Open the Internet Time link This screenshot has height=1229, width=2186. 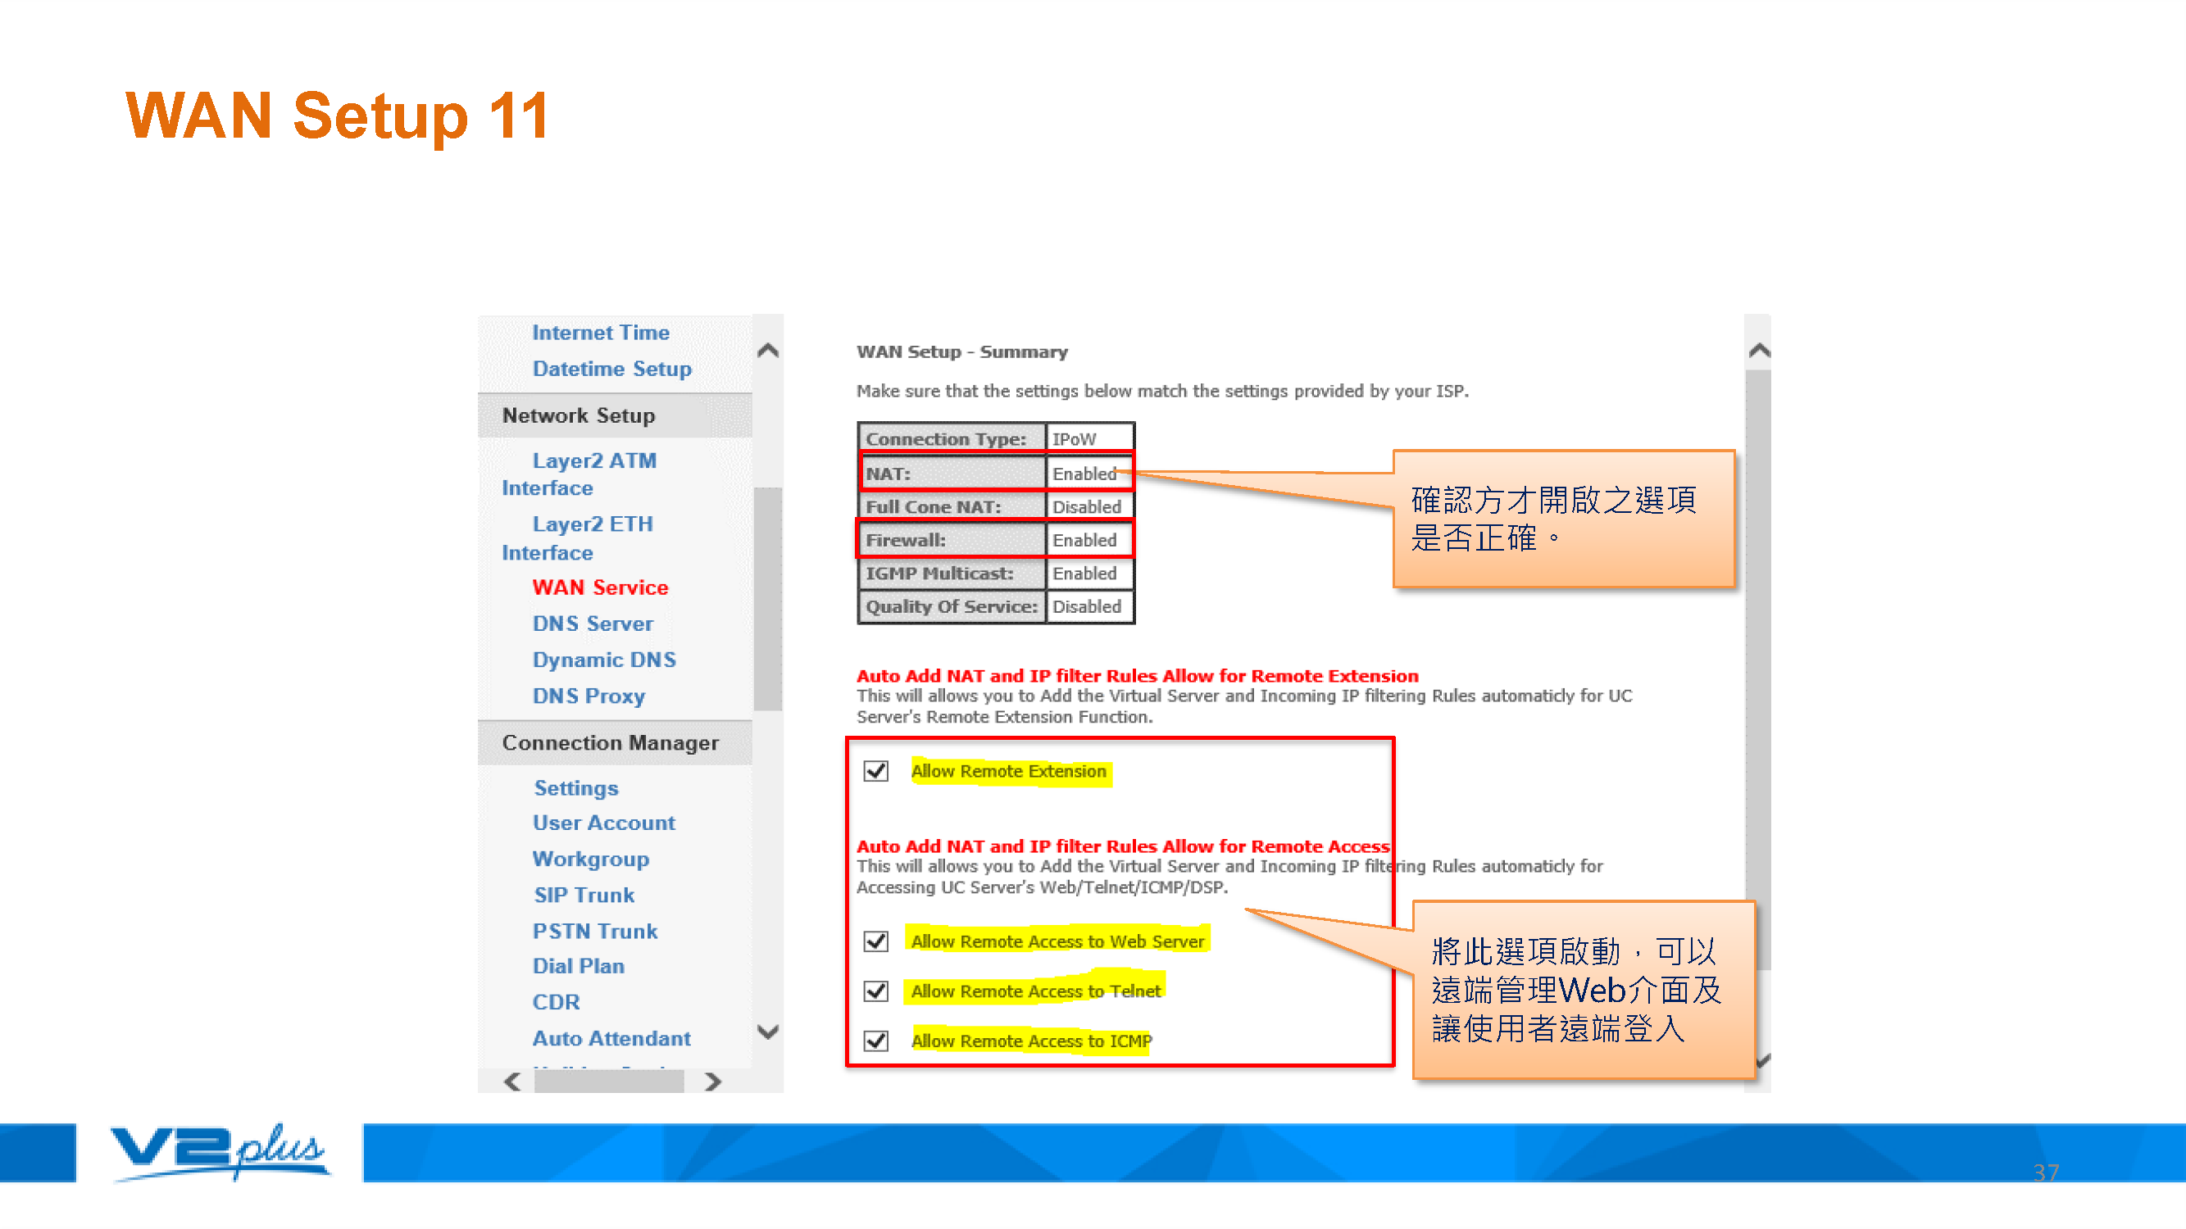click(601, 333)
